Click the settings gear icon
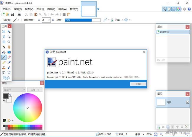 (184, 9)
